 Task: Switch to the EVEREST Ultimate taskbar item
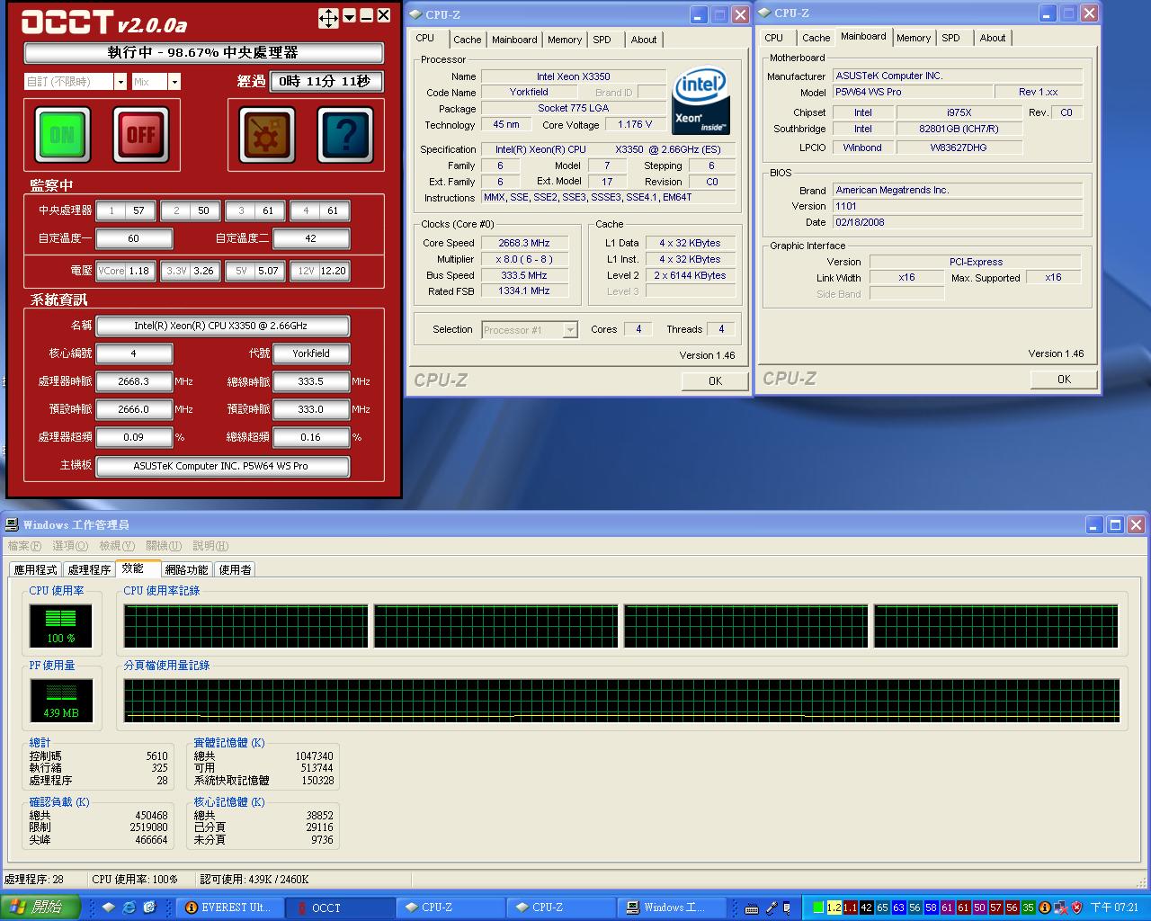pos(229,908)
